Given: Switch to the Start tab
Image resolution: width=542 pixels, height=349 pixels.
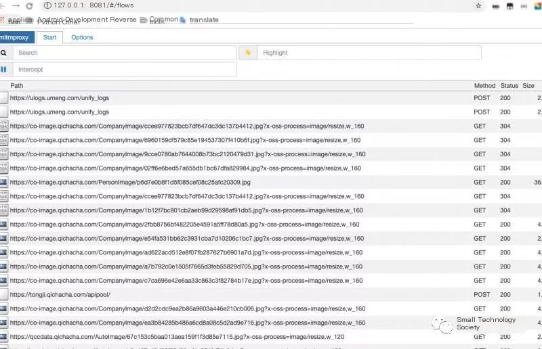Looking at the screenshot, I should (x=49, y=37).
